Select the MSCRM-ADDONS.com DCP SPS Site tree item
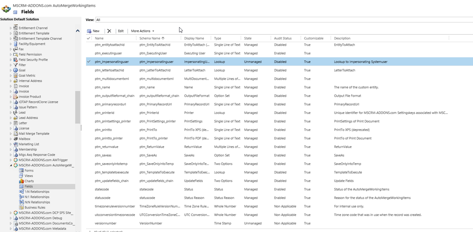 point(46,213)
